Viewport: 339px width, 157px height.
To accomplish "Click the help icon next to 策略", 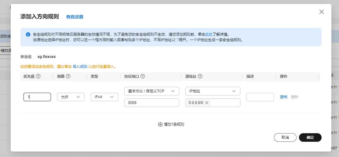I will [x=68, y=77].
